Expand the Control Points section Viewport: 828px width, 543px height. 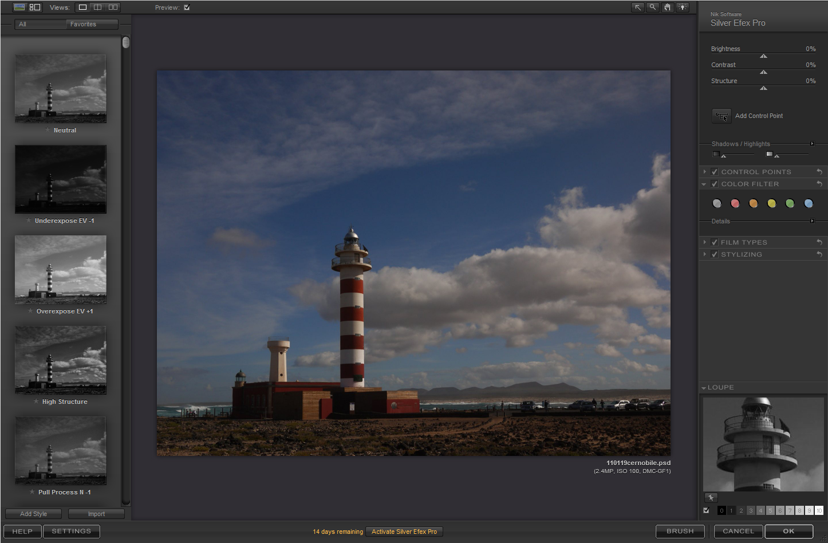tap(704, 172)
